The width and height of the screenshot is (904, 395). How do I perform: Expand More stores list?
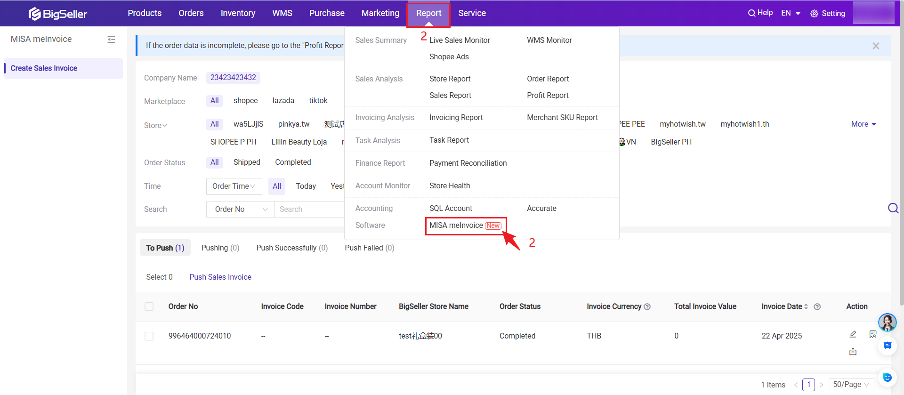864,124
